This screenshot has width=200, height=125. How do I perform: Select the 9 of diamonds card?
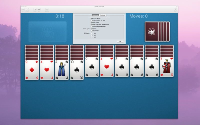[x=32, y=70]
